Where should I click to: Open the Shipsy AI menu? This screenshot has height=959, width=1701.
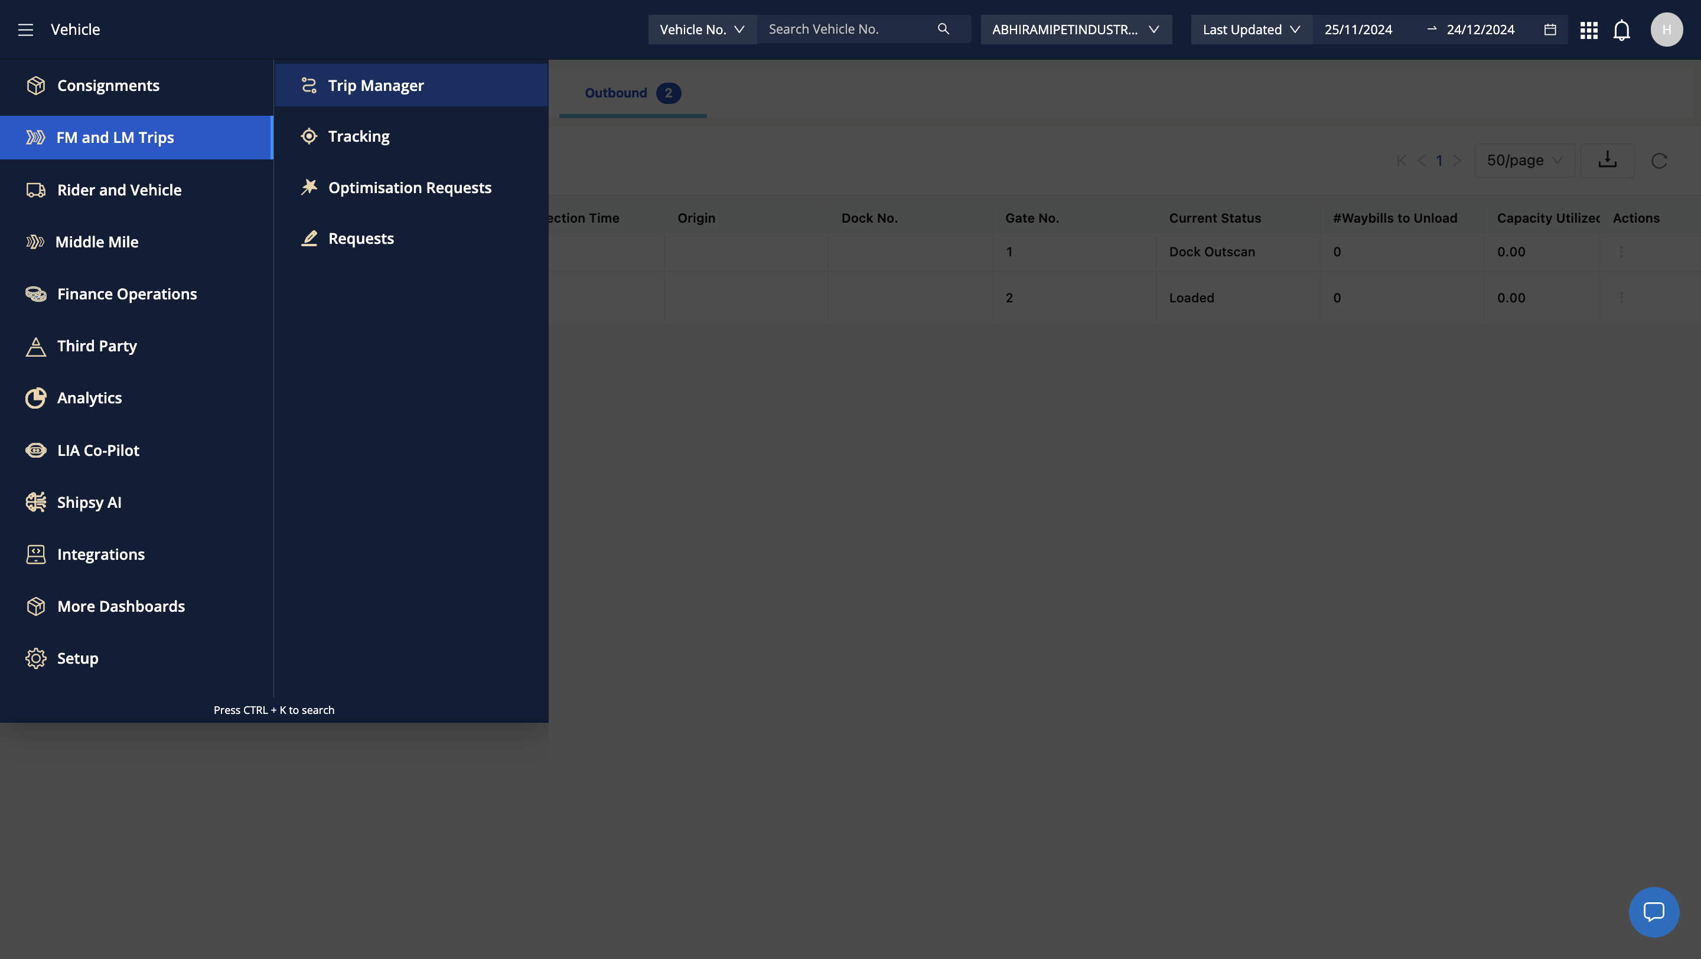136,503
